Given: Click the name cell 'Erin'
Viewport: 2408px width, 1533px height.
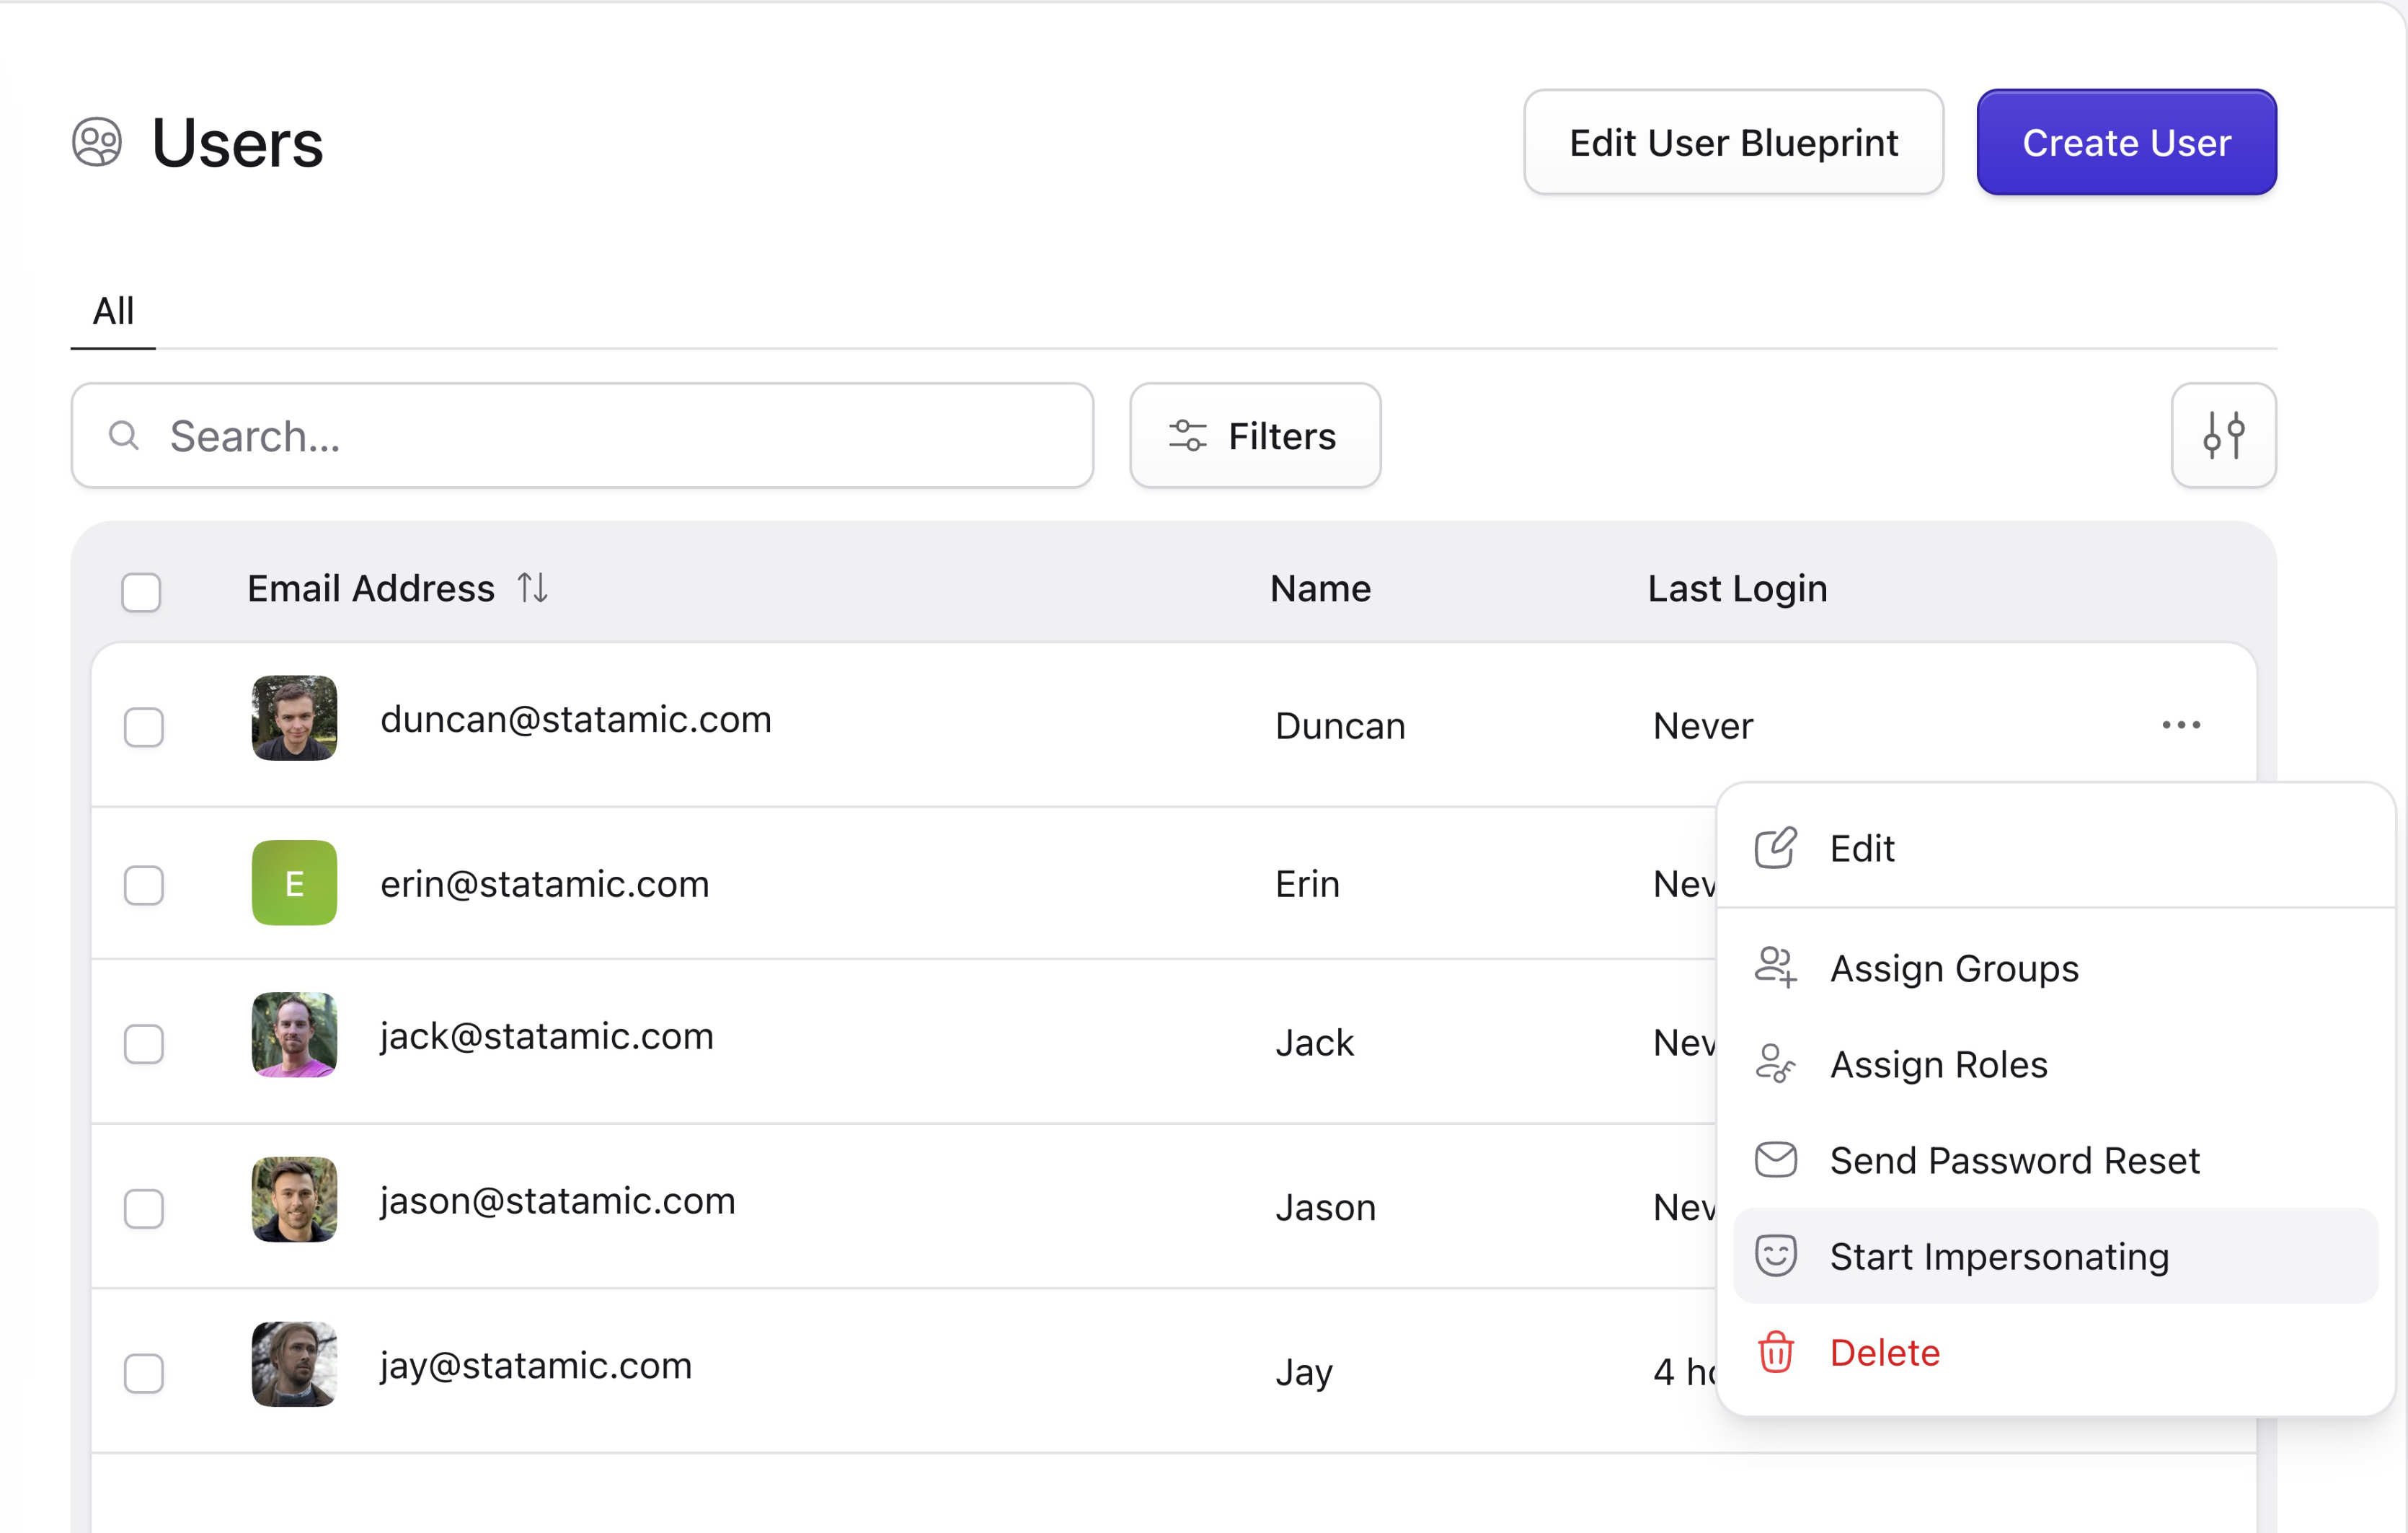Looking at the screenshot, I should [x=1307, y=884].
